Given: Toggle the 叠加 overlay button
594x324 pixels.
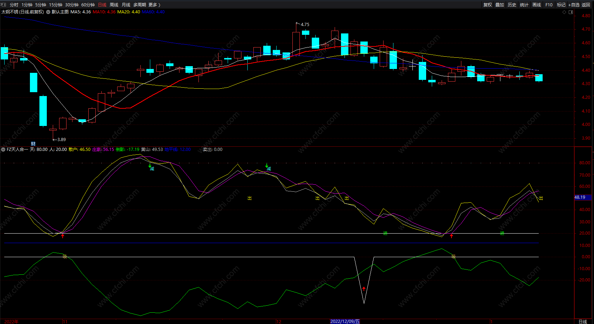Looking at the screenshot, I should [500, 5].
